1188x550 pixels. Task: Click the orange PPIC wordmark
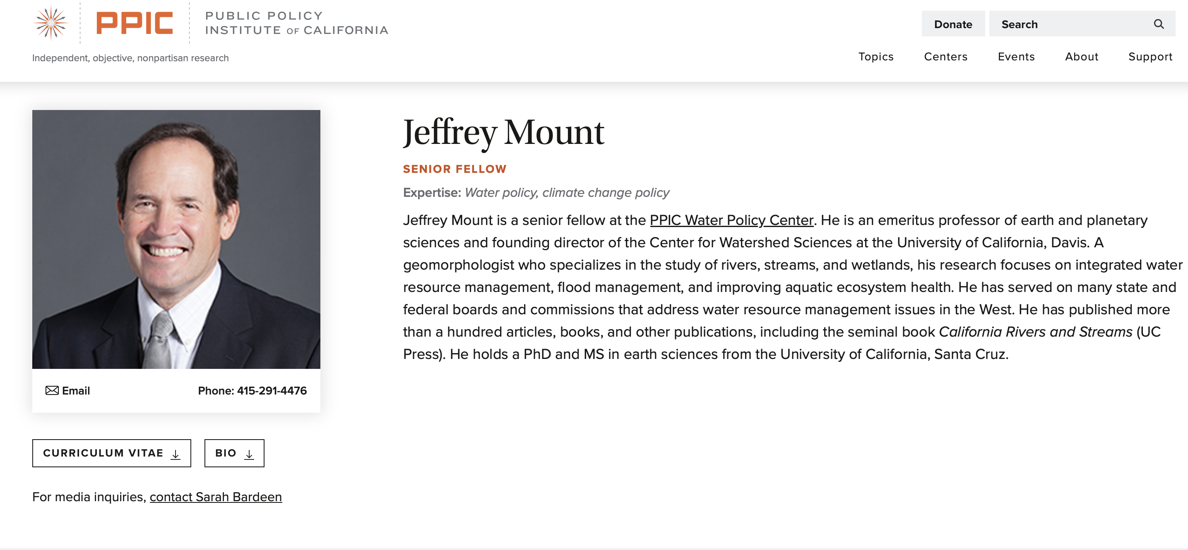(x=134, y=23)
